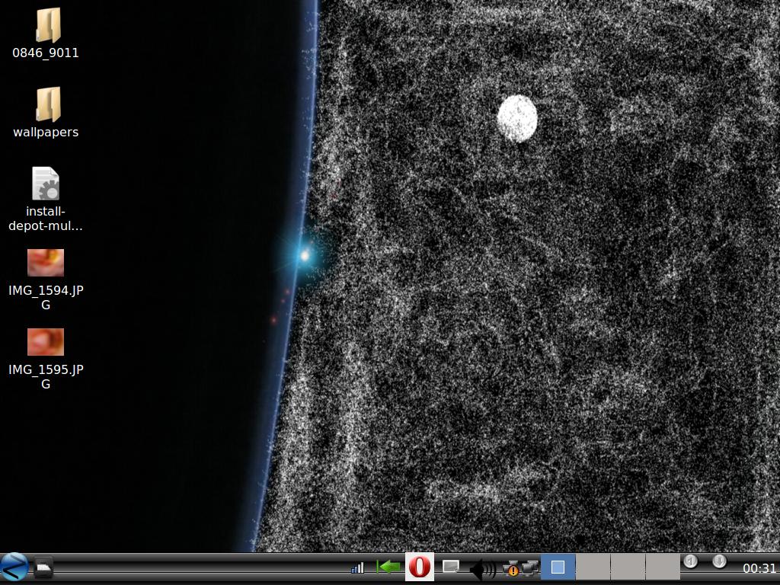Screen dimensions: 780x585
Task: Open the Opera browser tray icon
Action: coord(419,567)
